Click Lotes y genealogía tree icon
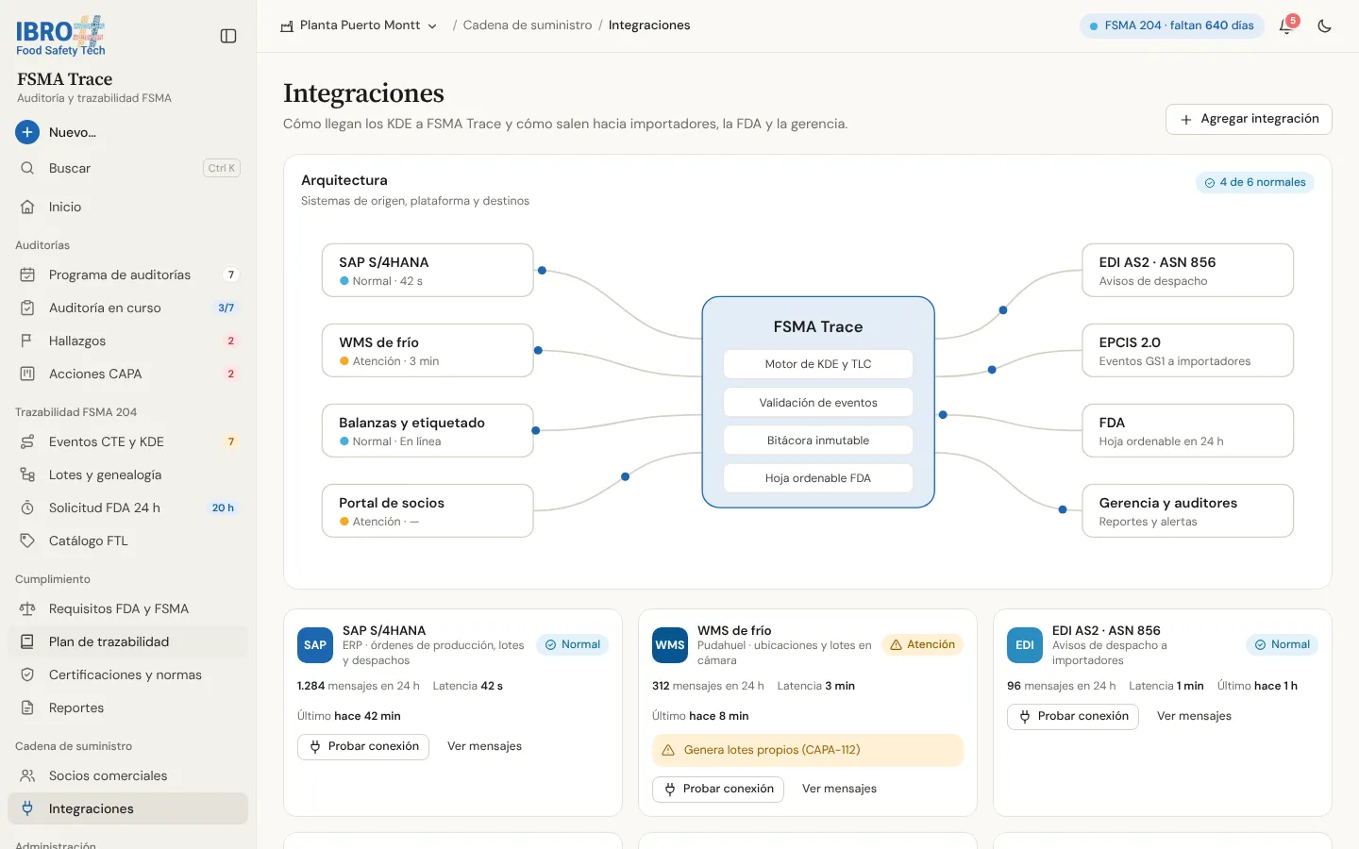This screenshot has height=849, width=1359. click(x=27, y=474)
